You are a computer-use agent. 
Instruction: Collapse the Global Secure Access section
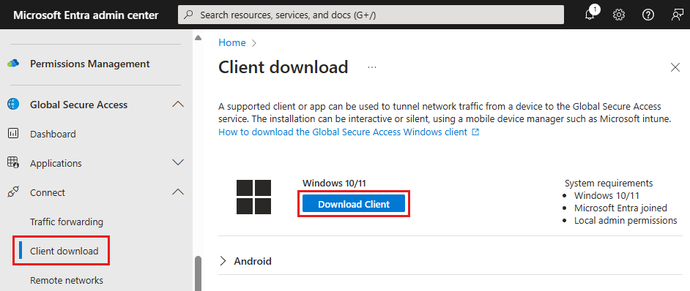178,105
